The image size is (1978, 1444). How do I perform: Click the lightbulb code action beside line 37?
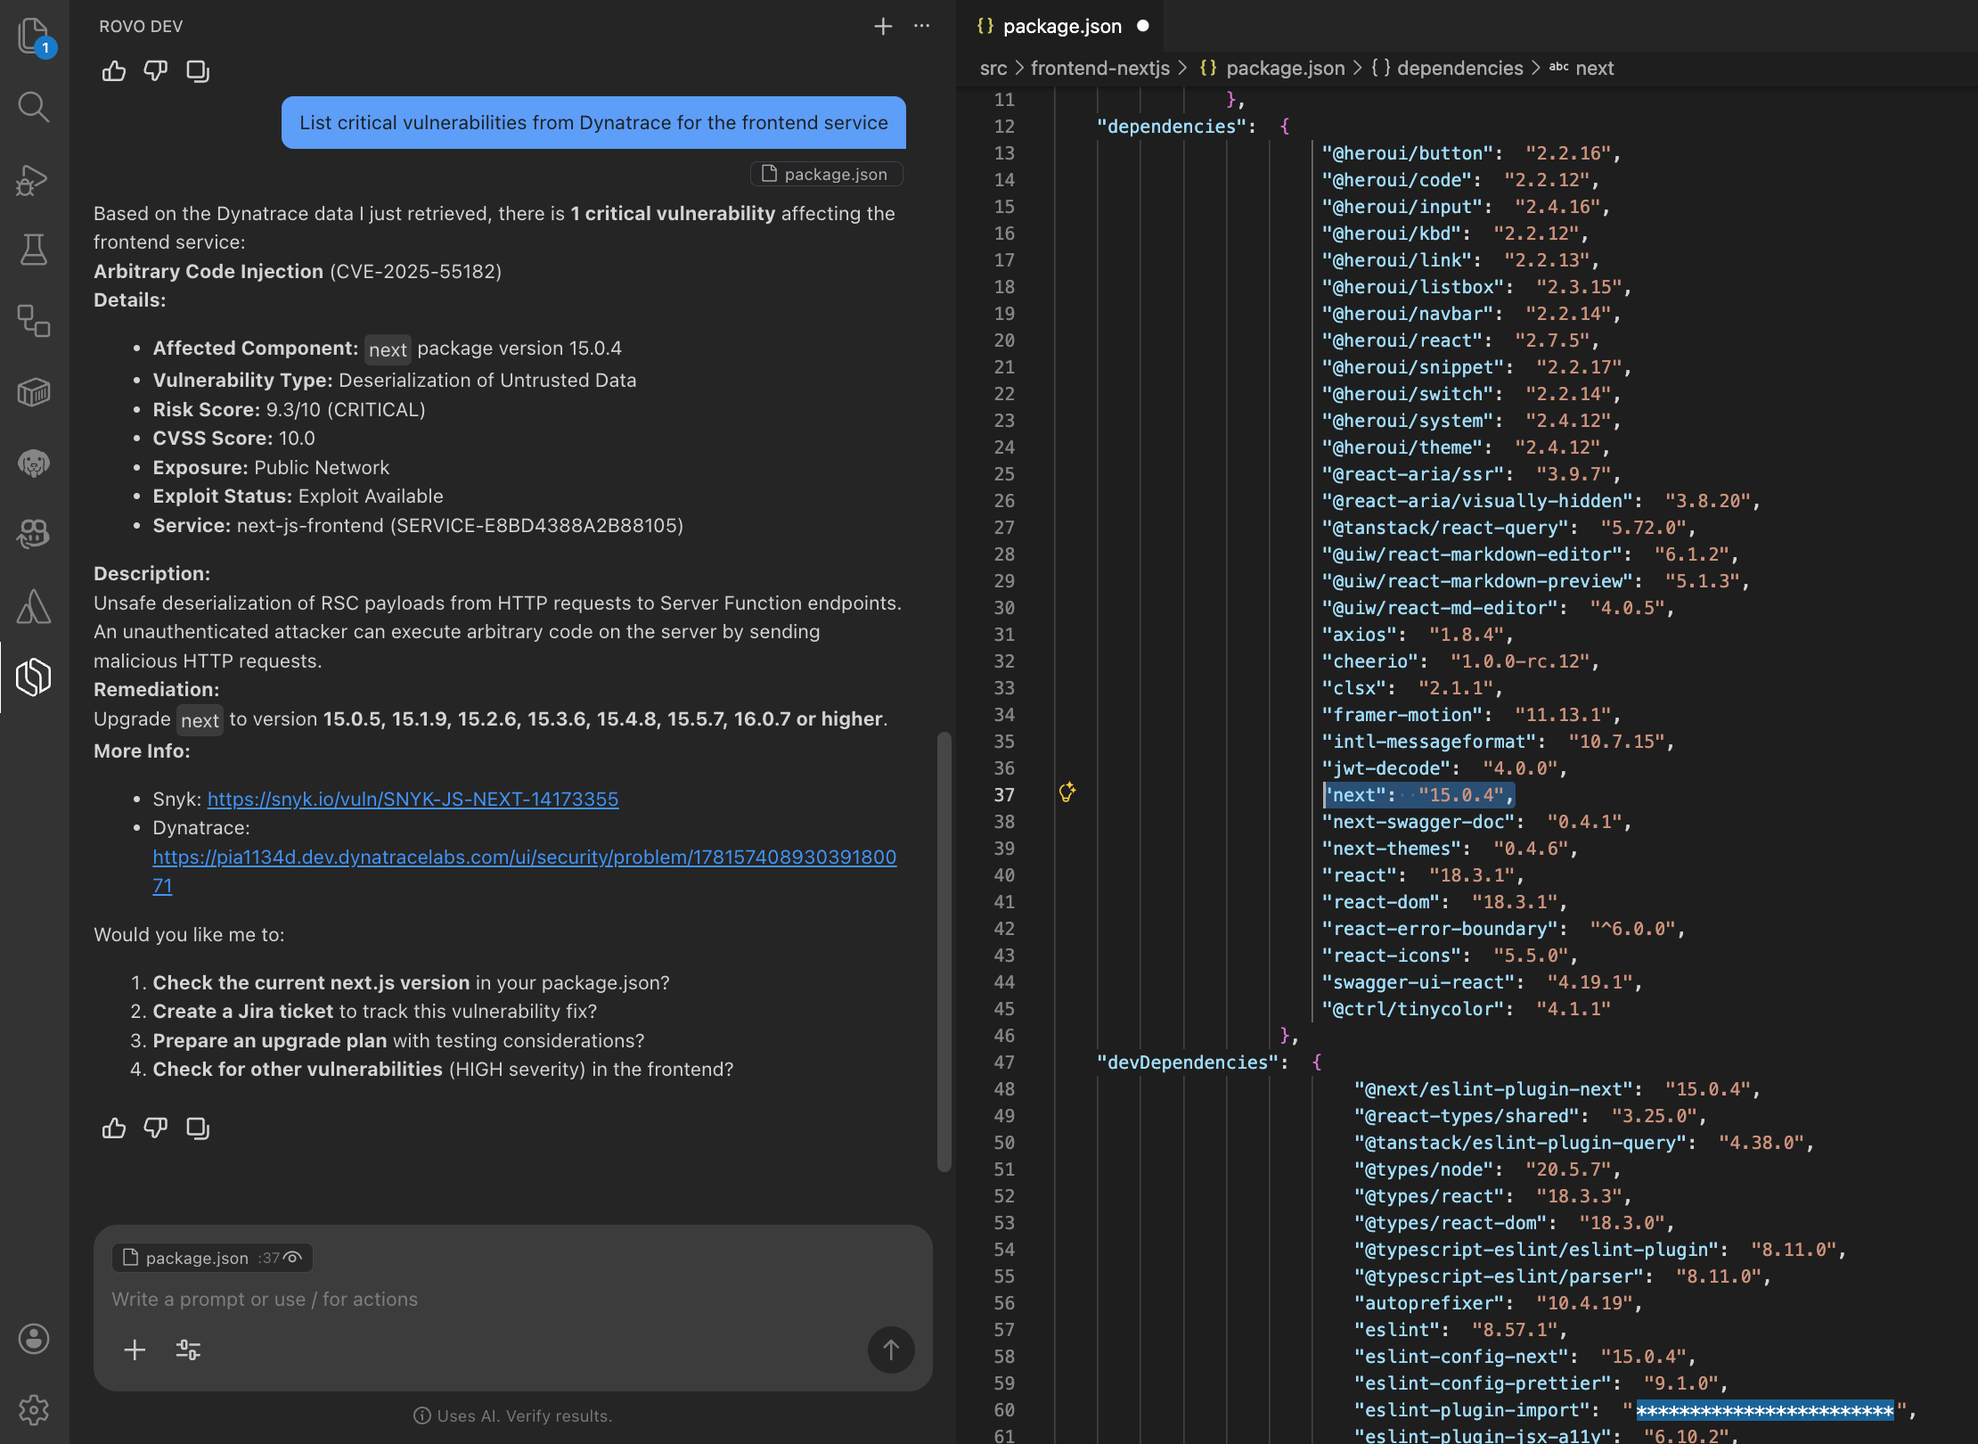point(1067,792)
